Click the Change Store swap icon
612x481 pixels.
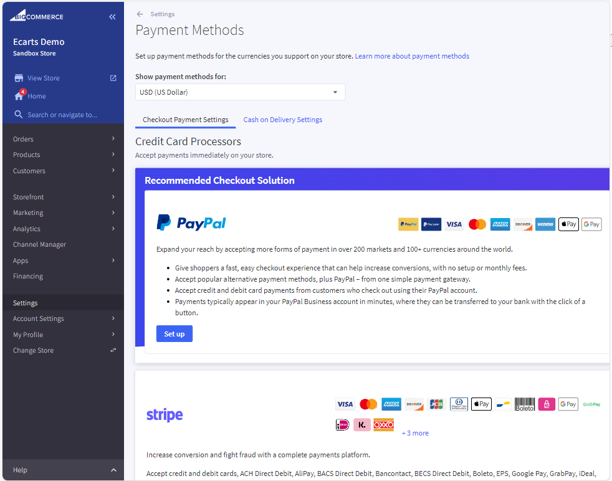[x=113, y=350]
